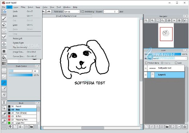The height and width of the screenshot is (133, 189).
Task: Toggle the Lock checkbox in Layer panel
Action: tap(176, 63)
